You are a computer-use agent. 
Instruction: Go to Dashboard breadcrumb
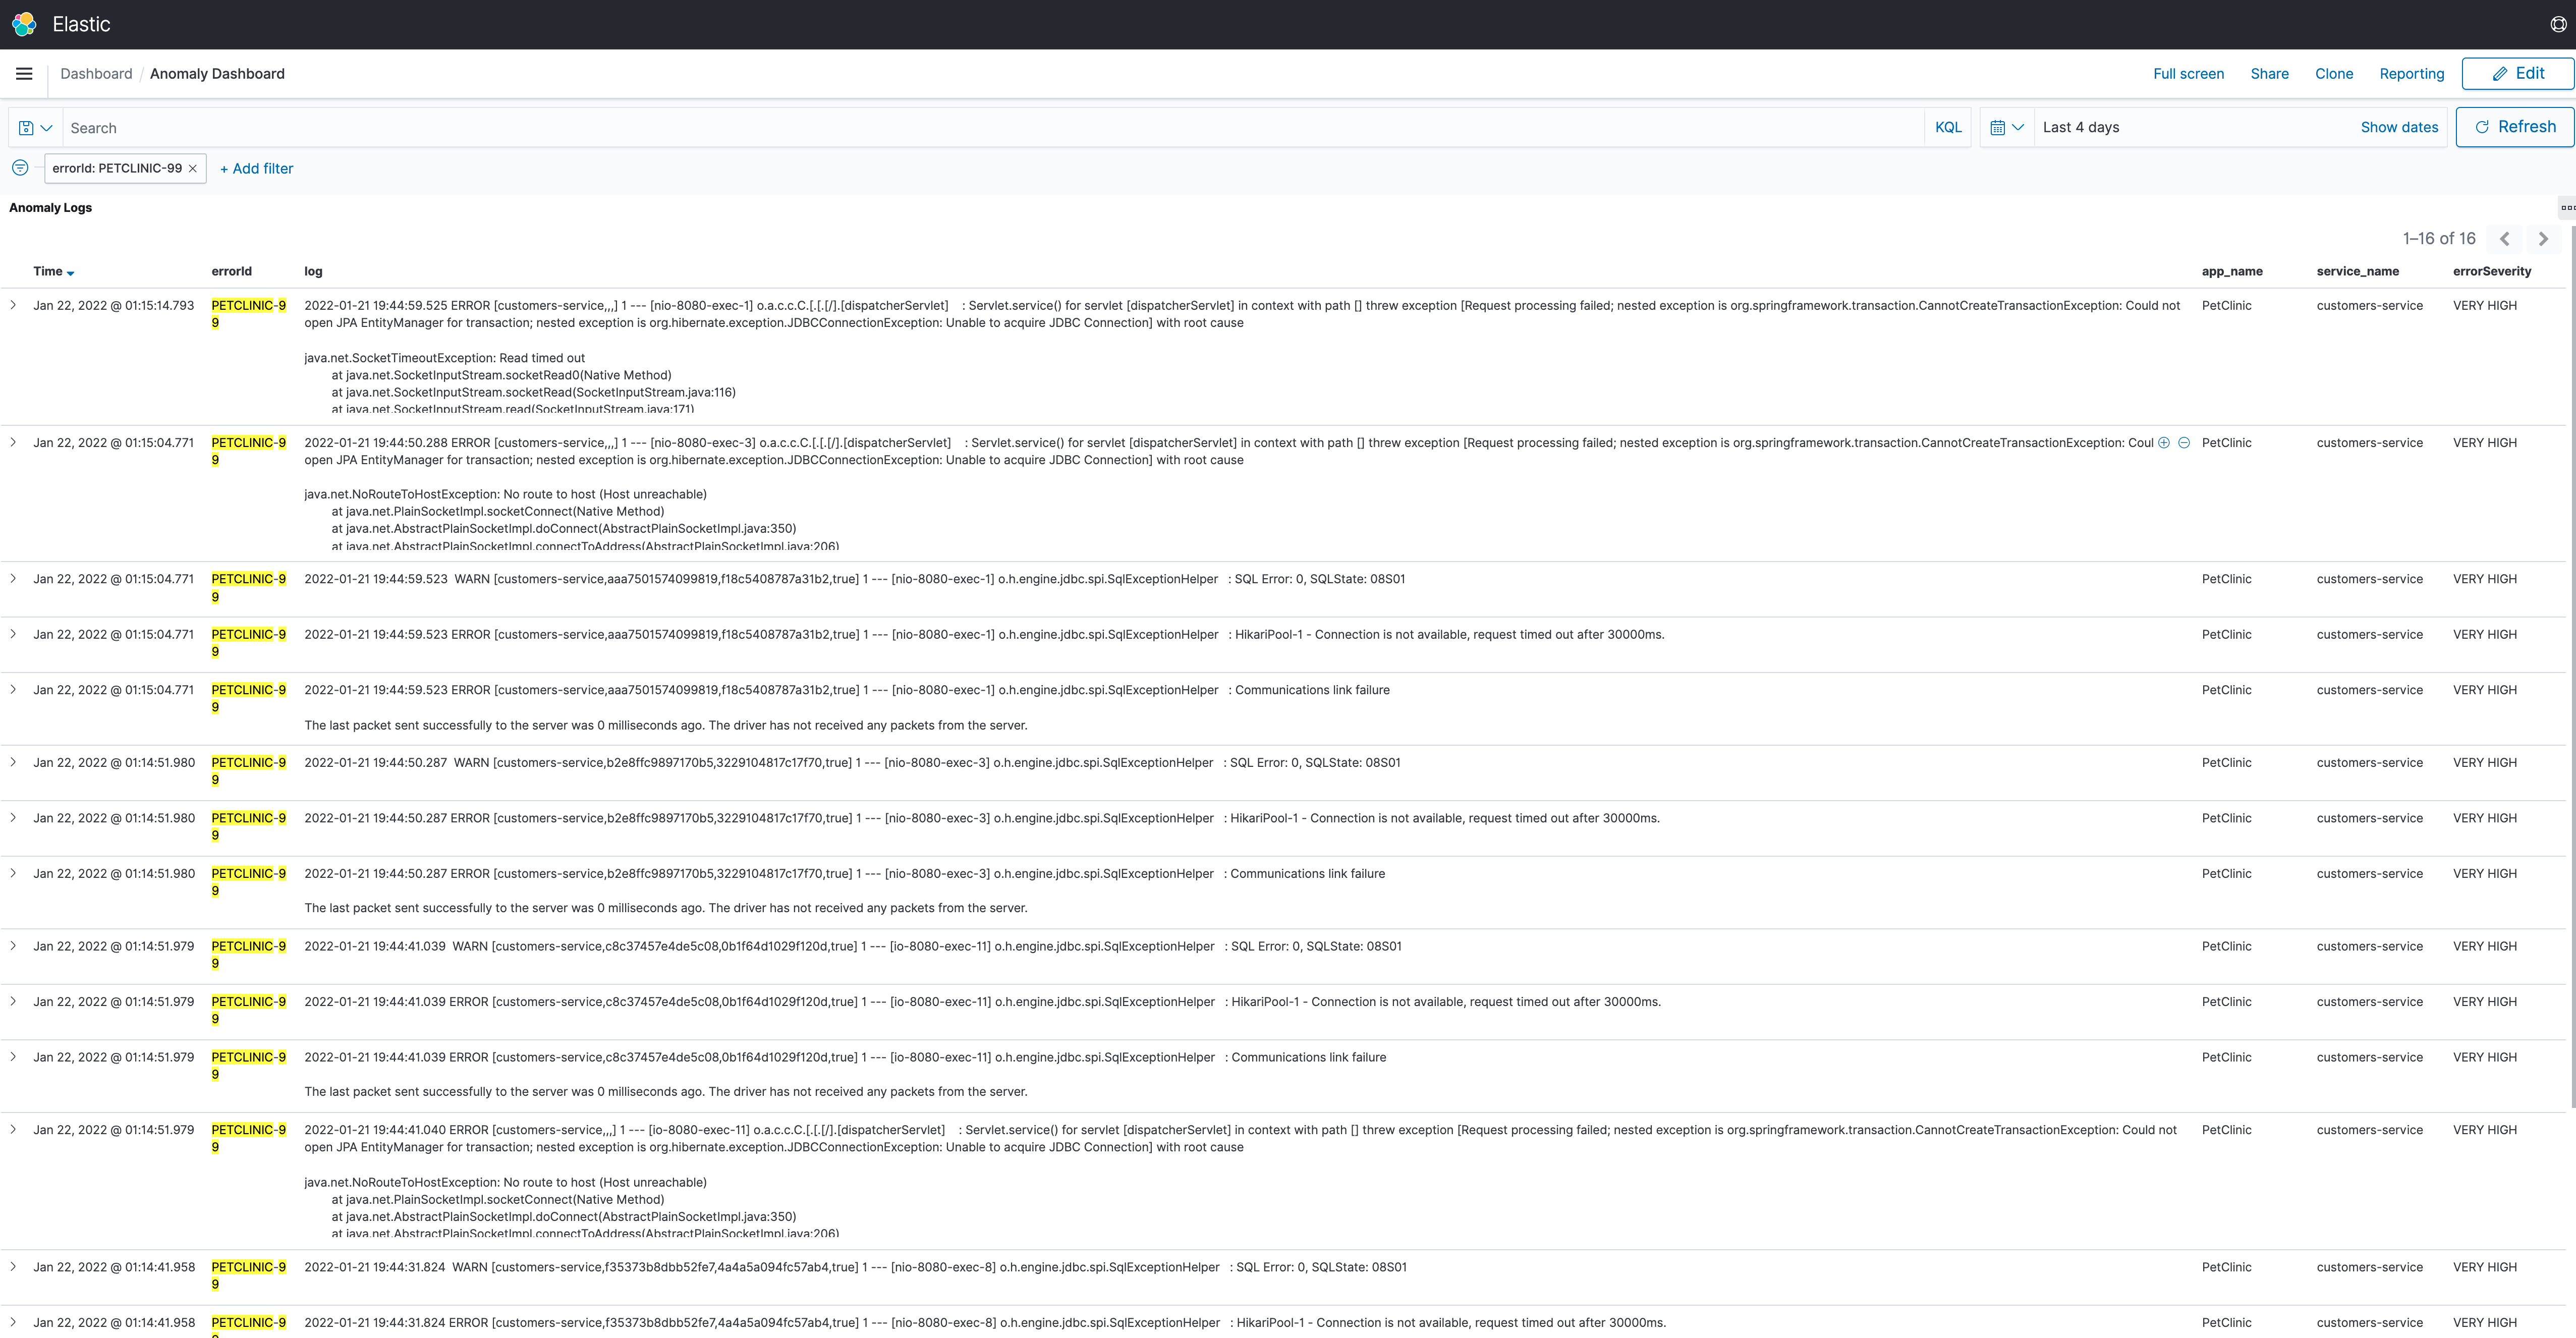tap(96, 74)
